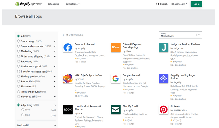This screenshot has height=128, width=219.
Task: Select the Paid pricing option
Action: tap(23, 115)
